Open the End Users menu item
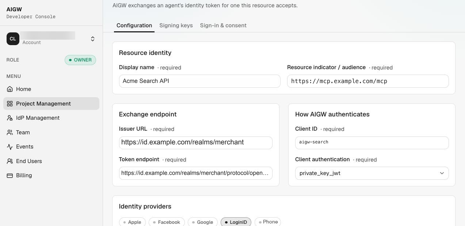This screenshot has height=226, width=465. [x=51, y=161]
